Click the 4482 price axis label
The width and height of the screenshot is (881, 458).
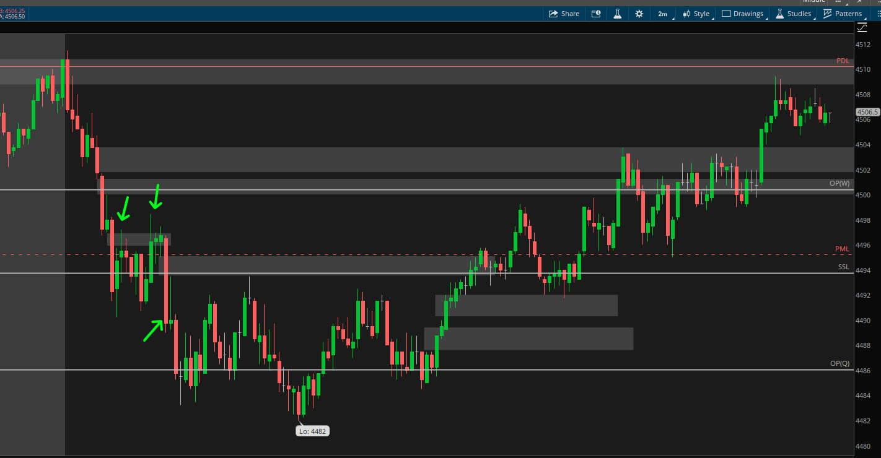(863, 421)
